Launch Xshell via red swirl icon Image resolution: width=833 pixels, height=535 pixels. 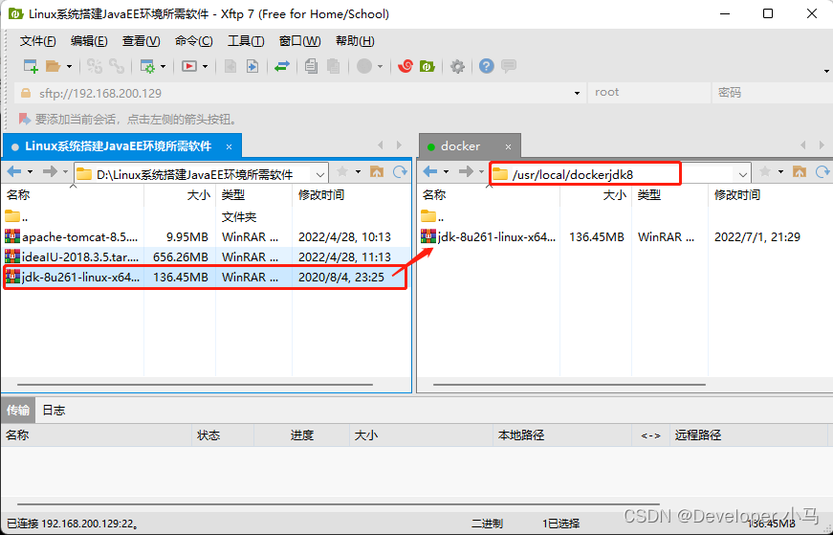(x=406, y=66)
